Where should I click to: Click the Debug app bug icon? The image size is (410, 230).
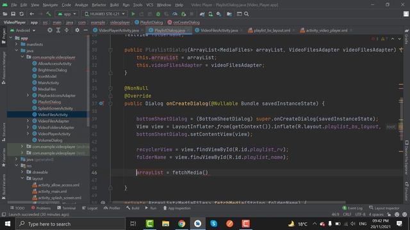158,14
